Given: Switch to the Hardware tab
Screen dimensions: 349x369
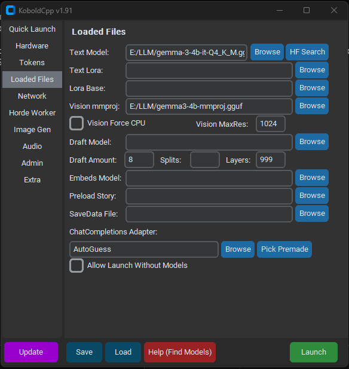Looking at the screenshot, I should (32, 46).
